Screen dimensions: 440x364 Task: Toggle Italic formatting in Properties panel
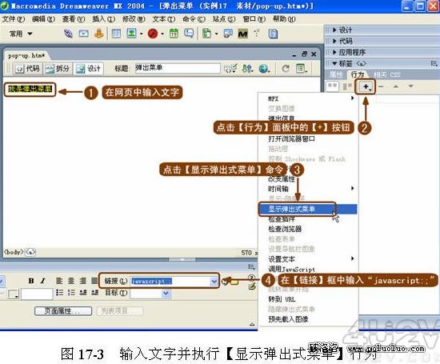click(42, 280)
